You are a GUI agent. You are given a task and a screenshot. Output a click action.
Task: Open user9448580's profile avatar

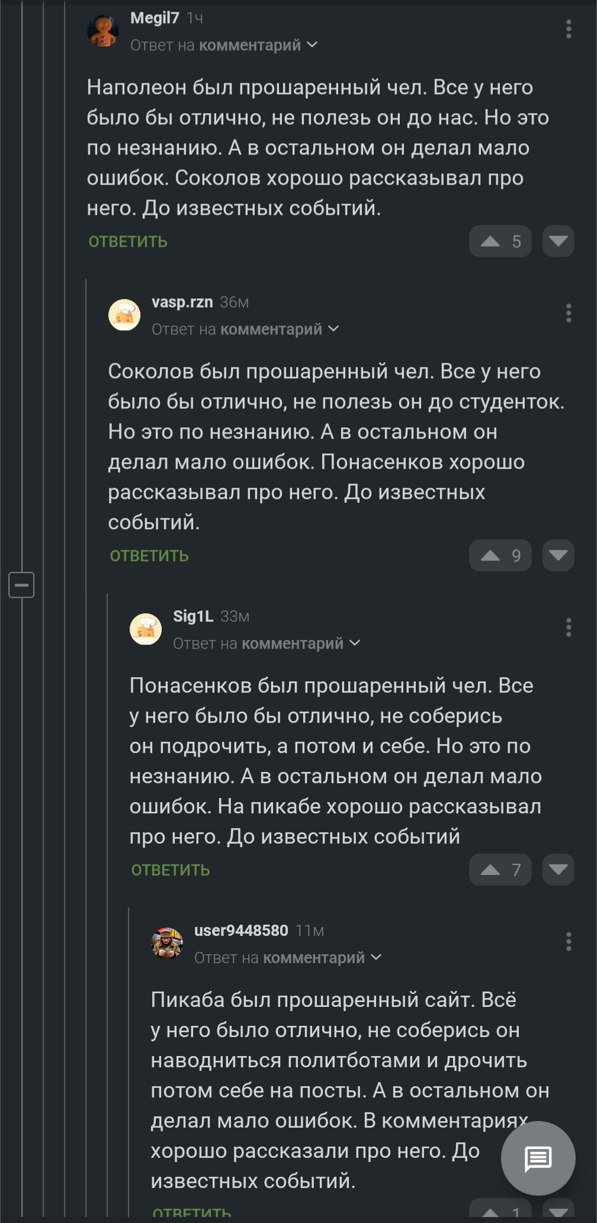click(167, 943)
